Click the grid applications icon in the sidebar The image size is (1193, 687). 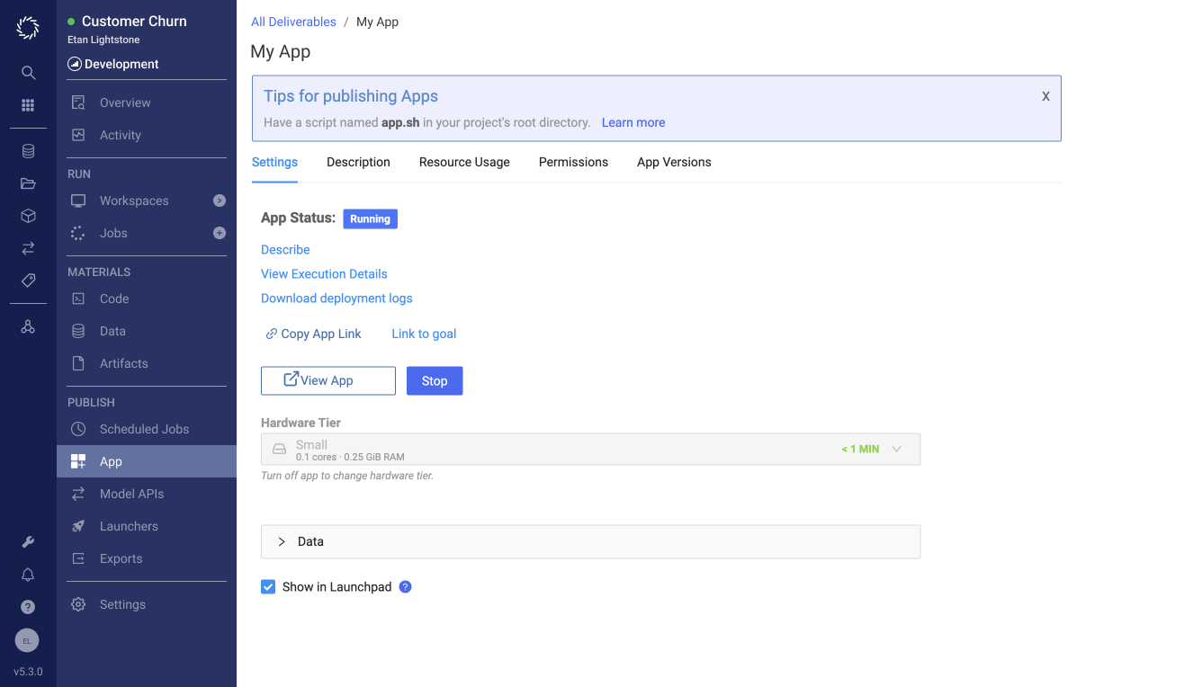pos(27,103)
